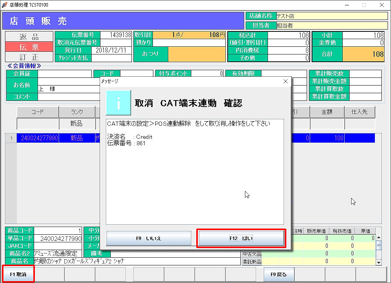Click the コメント input field
The height and width of the screenshot is (283, 391).
(69, 97)
